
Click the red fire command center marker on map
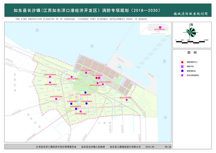96,78
